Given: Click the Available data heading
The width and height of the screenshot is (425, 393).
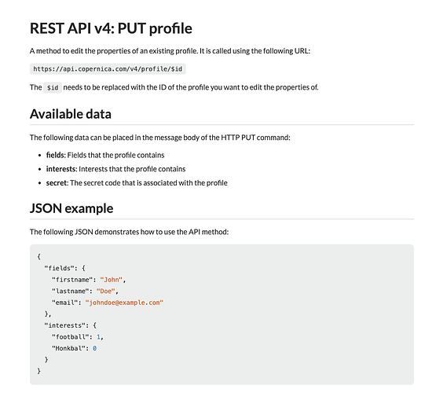Looking at the screenshot, I should 71,114.
